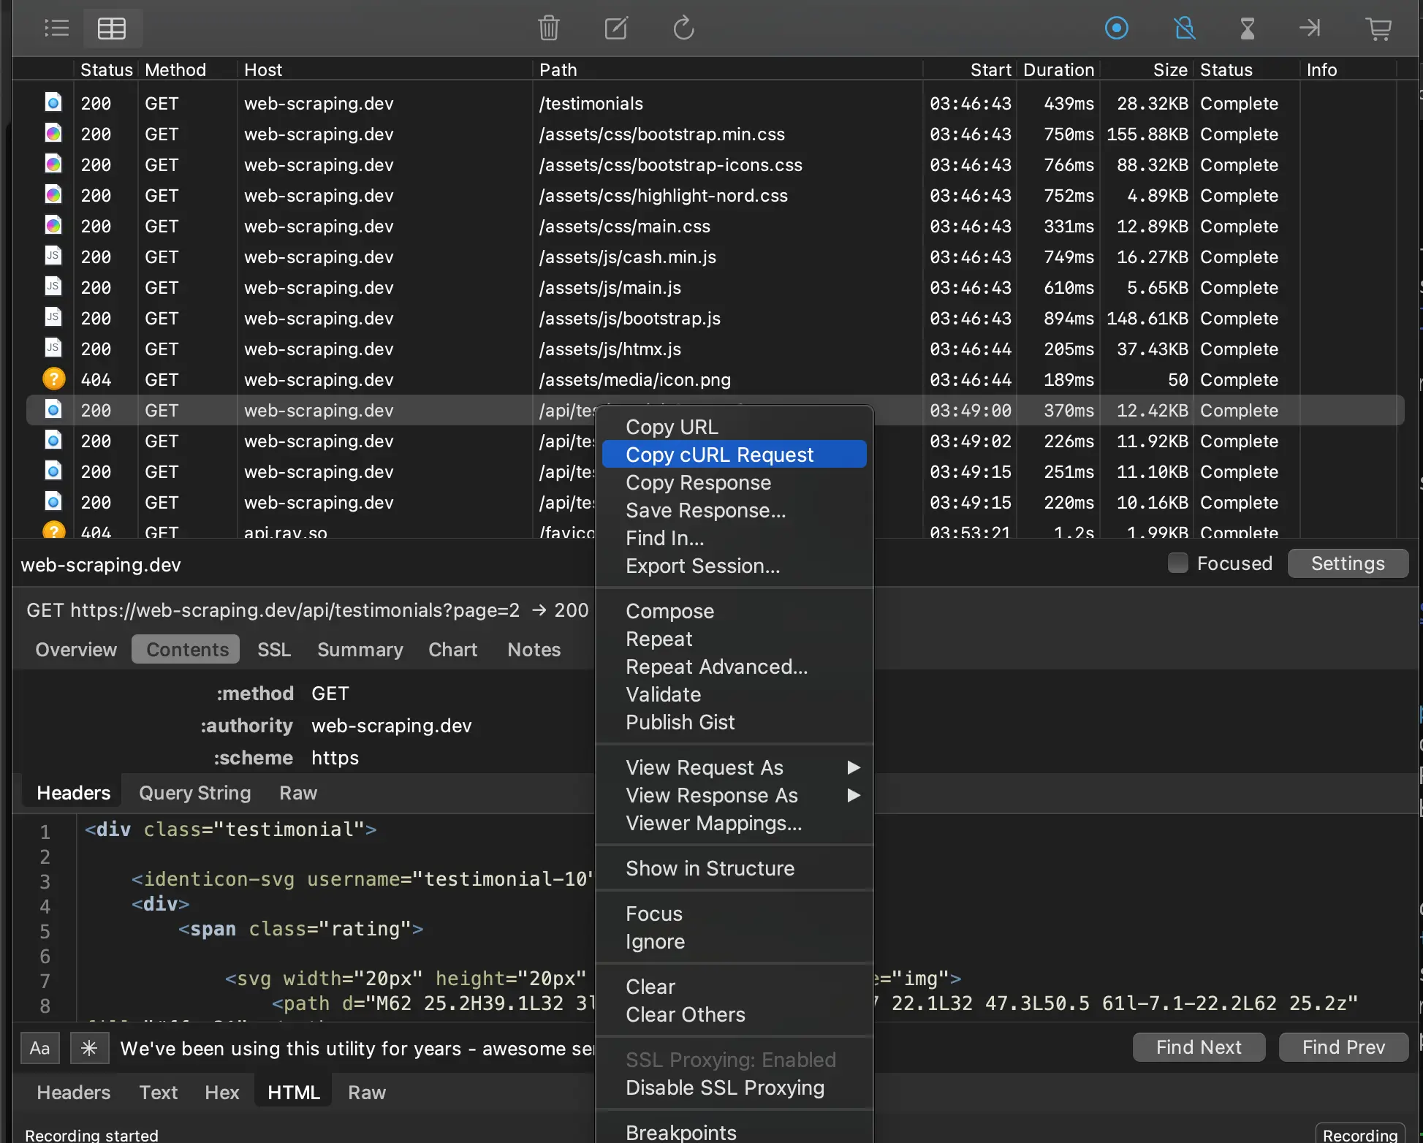Click the Query String tab
The width and height of the screenshot is (1423, 1143).
pos(194,792)
